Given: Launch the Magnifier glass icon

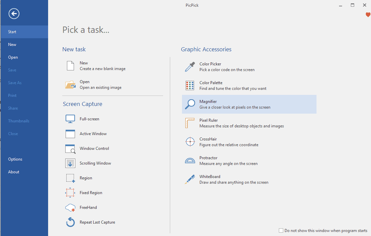Looking at the screenshot, I should click(190, 104).
